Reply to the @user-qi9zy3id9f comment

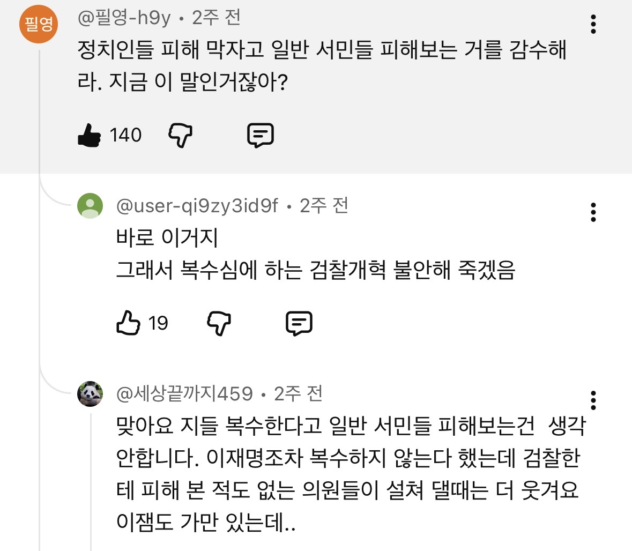click(x=299, y=323)
